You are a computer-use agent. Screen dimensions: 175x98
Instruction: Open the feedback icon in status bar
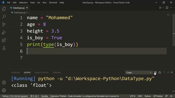(x=167, y=96)
